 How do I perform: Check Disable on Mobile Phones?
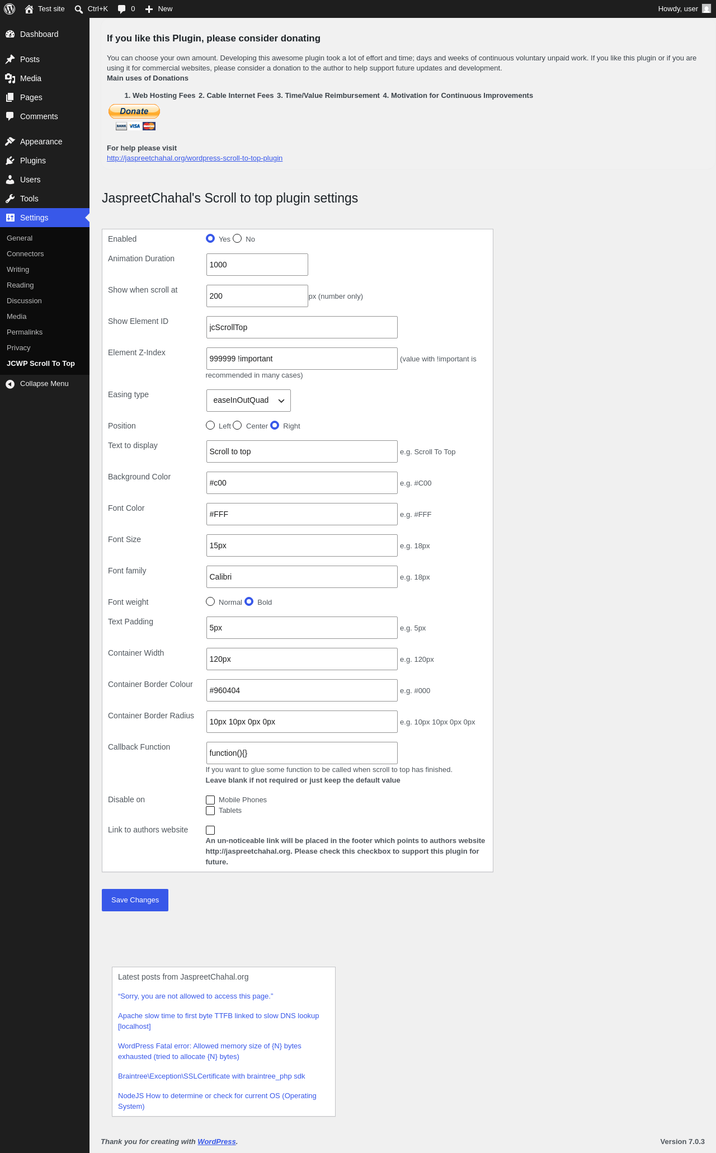coord(210,800)
